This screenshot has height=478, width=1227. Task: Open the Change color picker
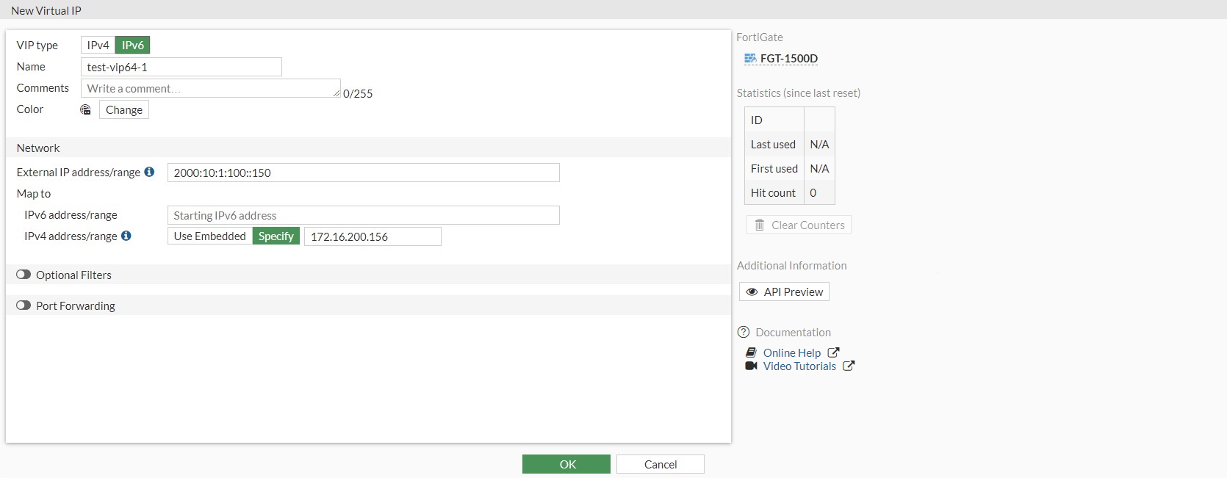pyautogui.click(x=124, y=109)
